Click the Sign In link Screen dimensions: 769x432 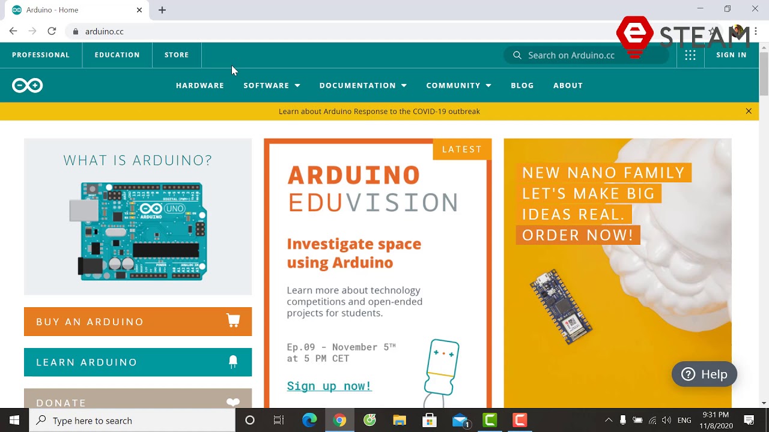[x=731, y=55]
